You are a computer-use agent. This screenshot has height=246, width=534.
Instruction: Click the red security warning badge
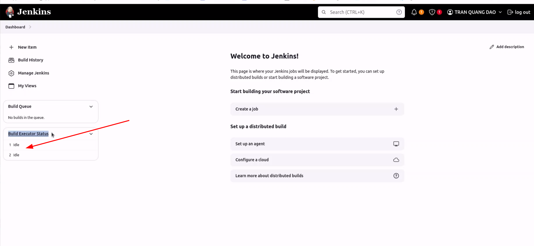point(439,12)
